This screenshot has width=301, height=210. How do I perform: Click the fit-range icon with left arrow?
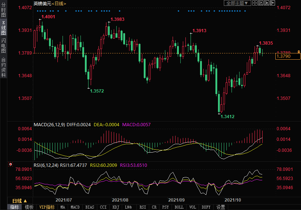tap(261, 3)
